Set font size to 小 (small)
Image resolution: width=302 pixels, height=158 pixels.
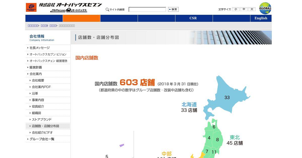tap(236, 9)
